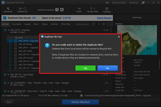Screen dimensions: 161x107
Task: Toggle checkbox for IMG_397114 - Copy.heic
Action: point(10,61)
